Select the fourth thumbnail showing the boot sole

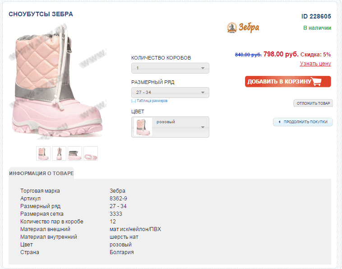coord(91,153)
